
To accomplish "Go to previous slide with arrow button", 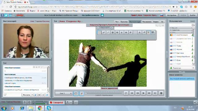I will (98, 27).
